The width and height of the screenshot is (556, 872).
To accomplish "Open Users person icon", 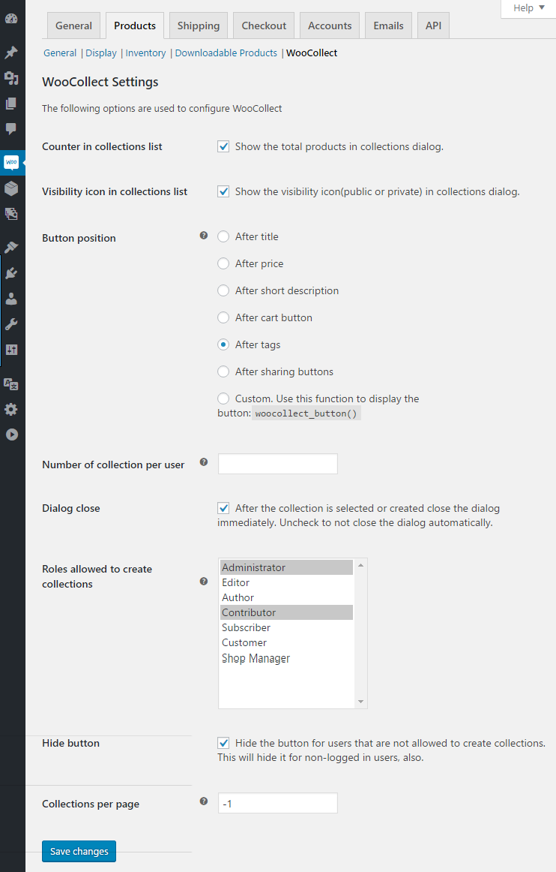I will pyautogui.click(x=11, y=299).
